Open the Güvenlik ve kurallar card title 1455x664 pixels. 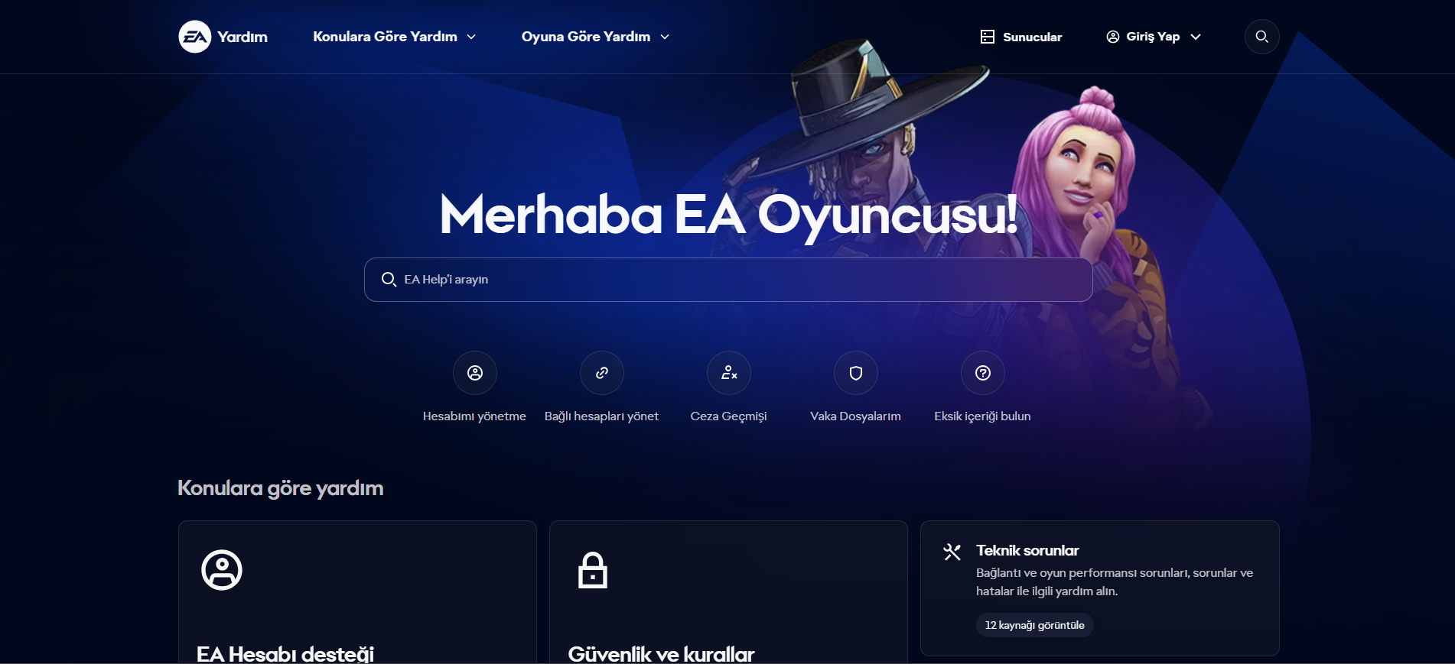click(x=661, y=654)
